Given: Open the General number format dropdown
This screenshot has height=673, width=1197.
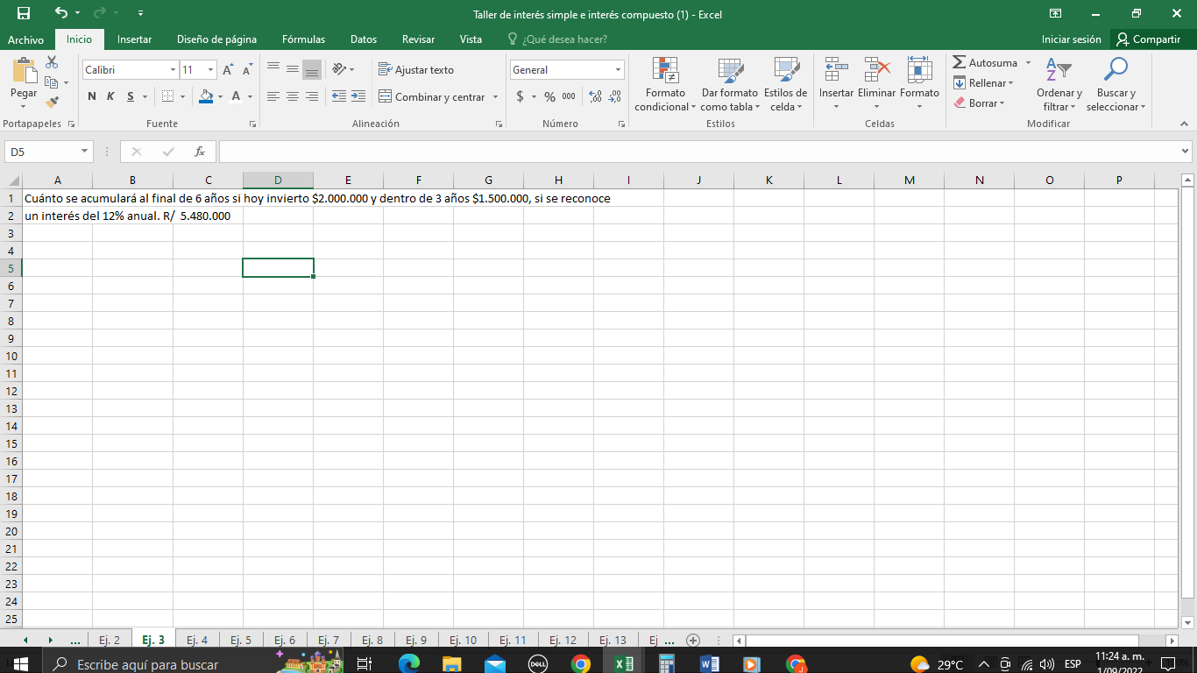Looking at the screenshot, I should tap(616, 68).
